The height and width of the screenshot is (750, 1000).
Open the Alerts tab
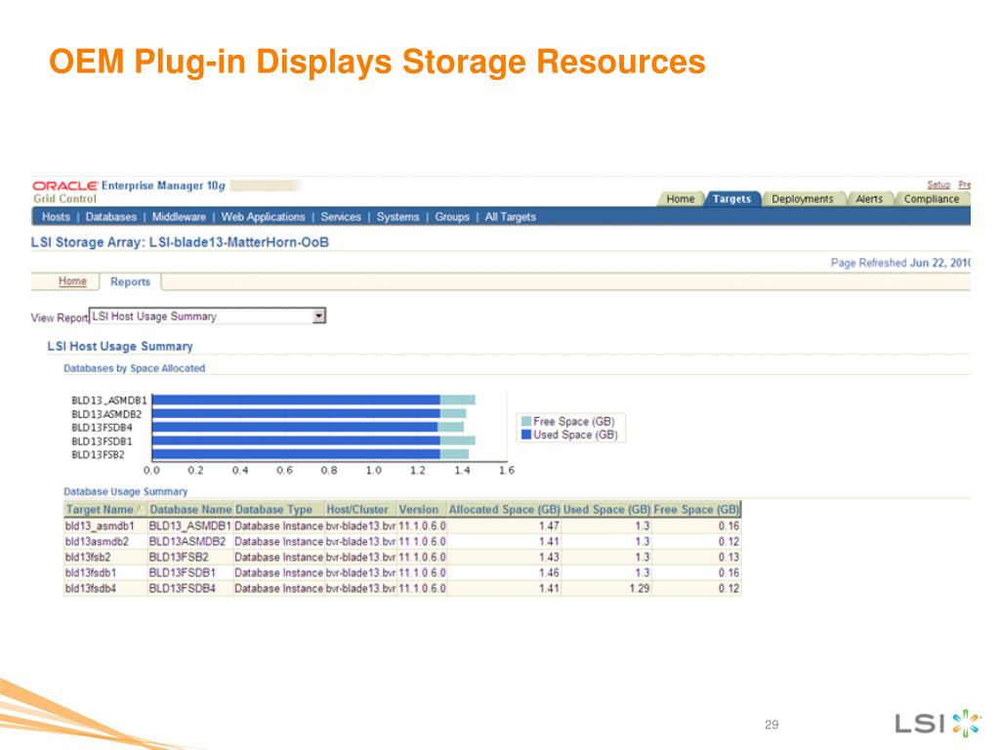coord(869,199)
